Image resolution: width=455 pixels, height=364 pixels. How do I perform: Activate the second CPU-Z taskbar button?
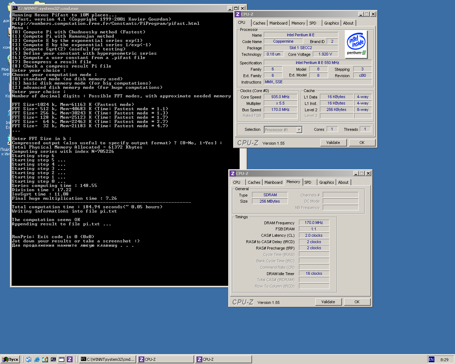[223, 359]
